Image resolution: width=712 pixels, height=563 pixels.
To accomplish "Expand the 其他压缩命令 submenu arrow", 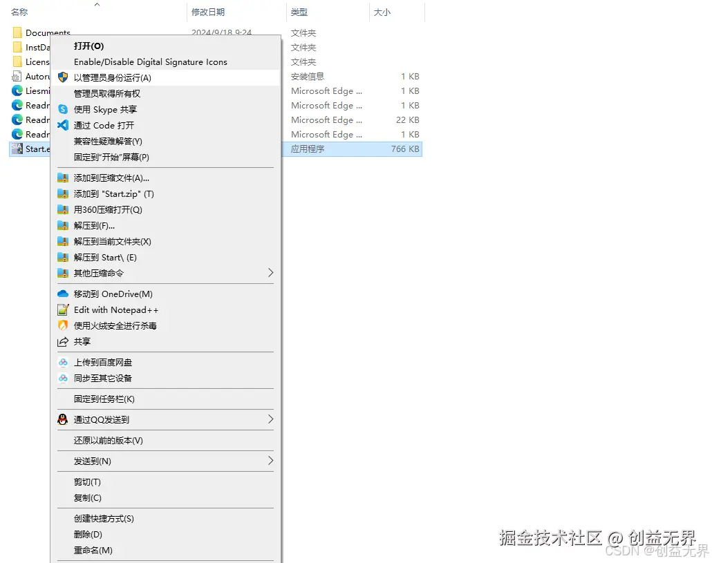I will pyautogui.click(x=271, y=273).
